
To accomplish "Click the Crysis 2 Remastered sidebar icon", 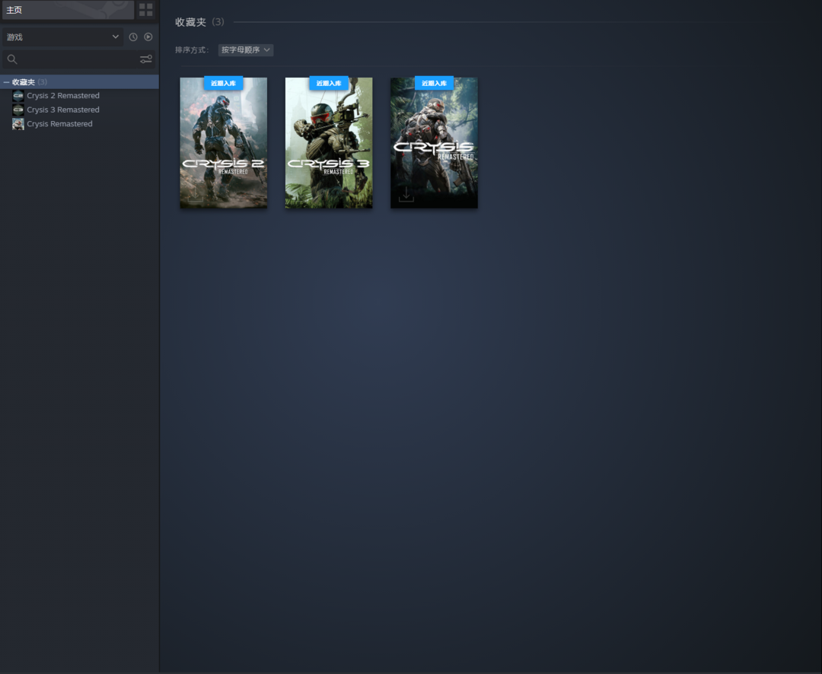I will click(x=18, y=96).
